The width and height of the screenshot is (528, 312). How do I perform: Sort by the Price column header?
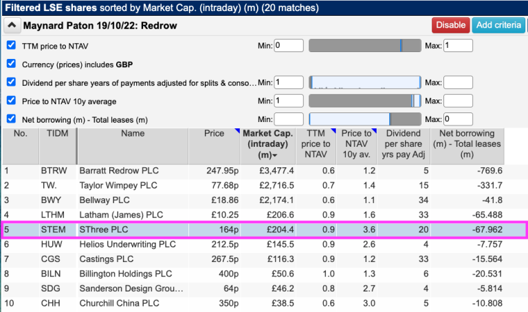tap(214, 146)
